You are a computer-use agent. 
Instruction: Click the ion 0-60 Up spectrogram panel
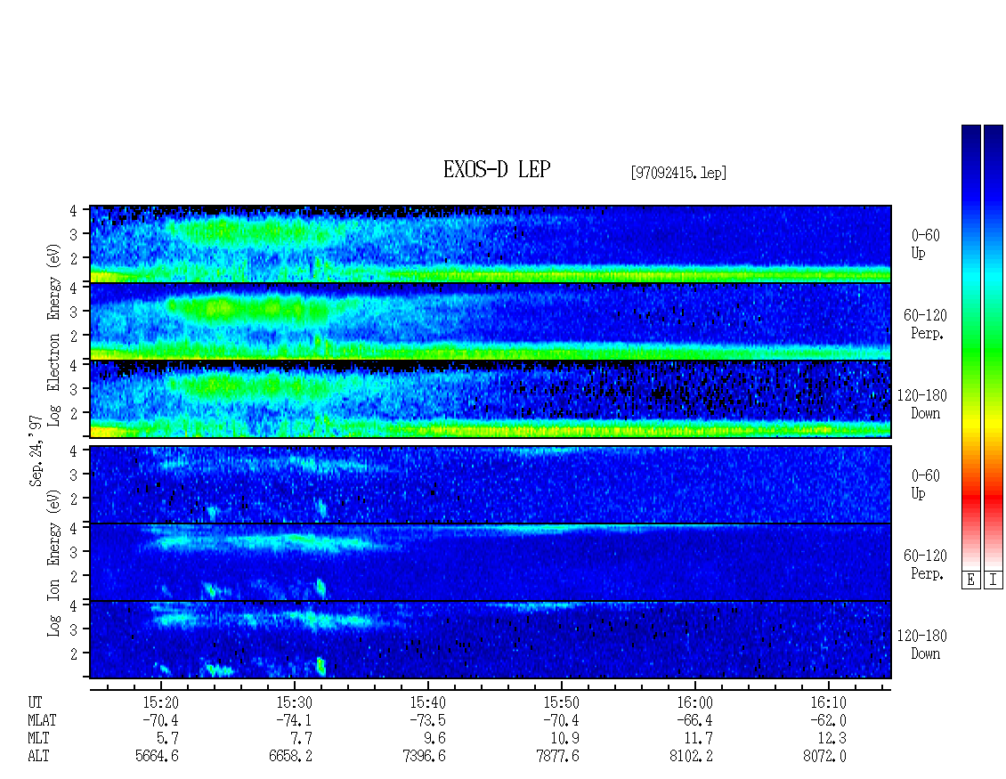491,484
